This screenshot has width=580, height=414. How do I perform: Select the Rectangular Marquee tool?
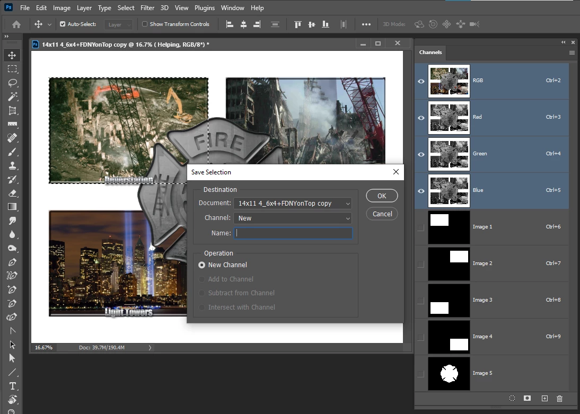point(12,69)
